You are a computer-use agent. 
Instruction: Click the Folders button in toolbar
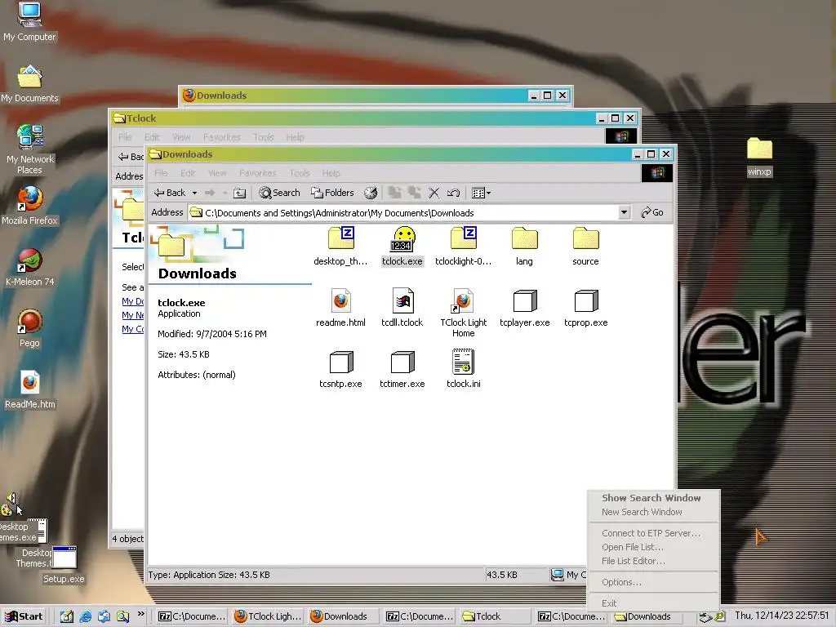[x=333, y=193]
